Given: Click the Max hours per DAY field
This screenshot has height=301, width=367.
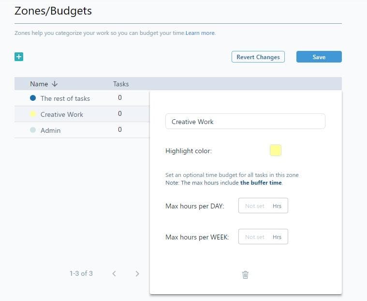Looking at the screenshot, I should coord(256,206).
